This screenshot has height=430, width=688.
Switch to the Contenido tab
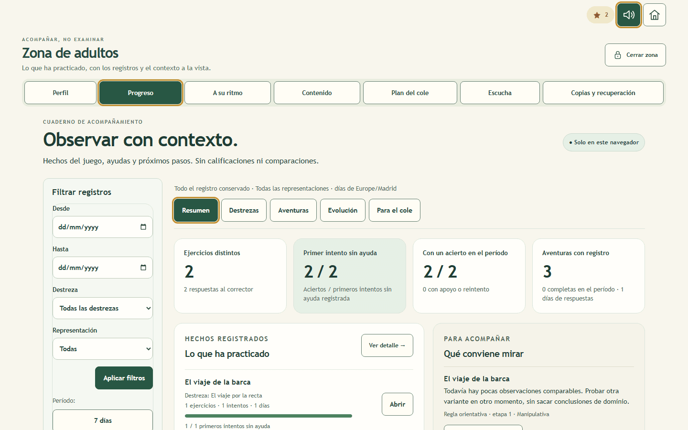[317, 93]
